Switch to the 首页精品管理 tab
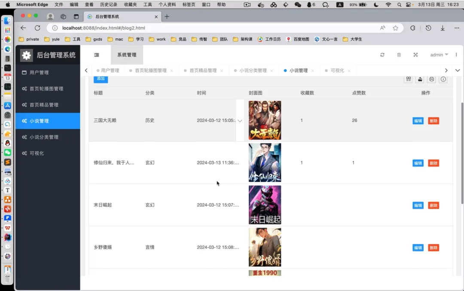Screen dimensions: 464x291 coord(203,70)
